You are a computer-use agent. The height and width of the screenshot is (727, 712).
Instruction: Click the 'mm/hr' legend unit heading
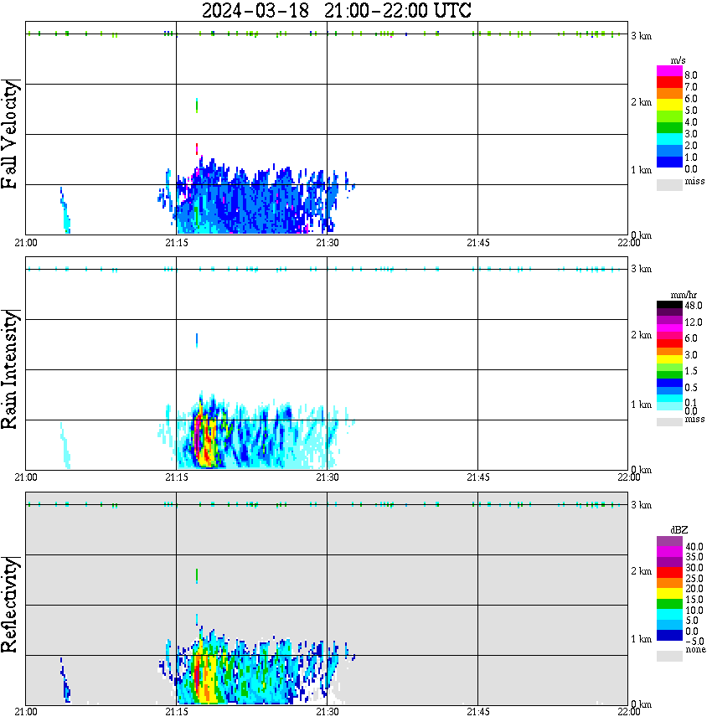tap(684, 296)
